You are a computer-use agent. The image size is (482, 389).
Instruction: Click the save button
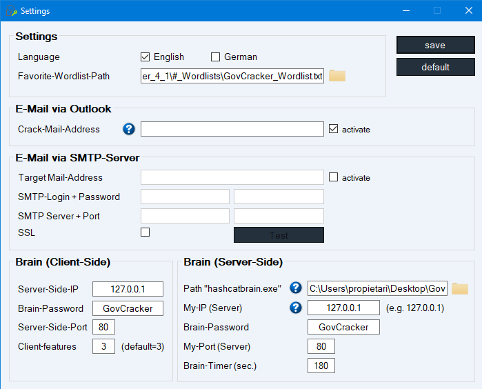[436, 45]
